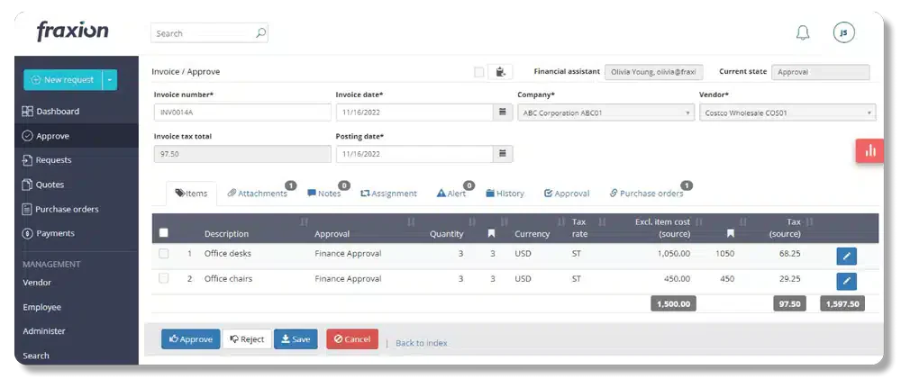Save the invoice
This screenshot has width=901, height=388.
[x=296, y=339]
